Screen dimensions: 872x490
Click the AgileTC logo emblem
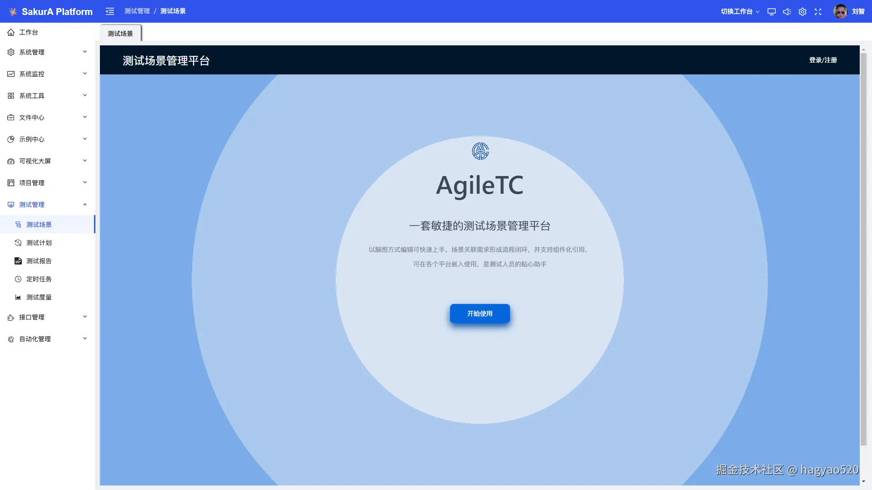(480, 151)
